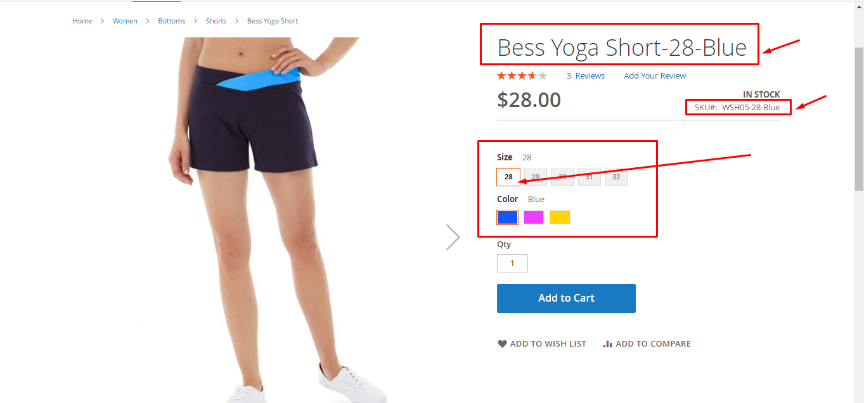Pick the blue color swatch
The height and width of the screenshot is (403, 864).
click(508, 217)
